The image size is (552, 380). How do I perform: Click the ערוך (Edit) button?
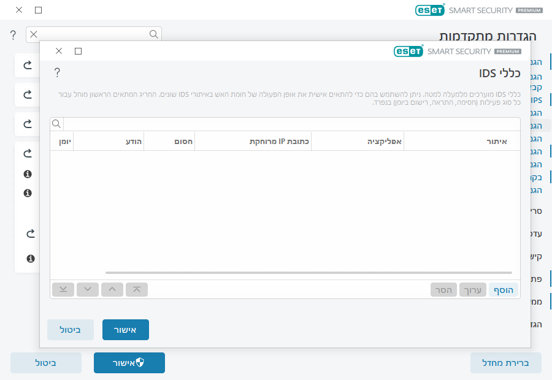[473, 290]
